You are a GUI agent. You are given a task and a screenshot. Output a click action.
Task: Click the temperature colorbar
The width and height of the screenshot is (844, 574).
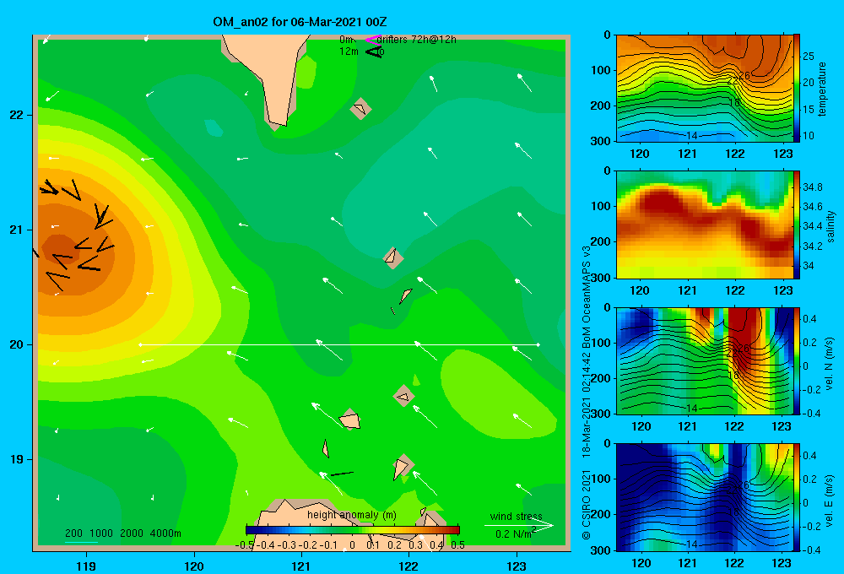tap(797, 88)
